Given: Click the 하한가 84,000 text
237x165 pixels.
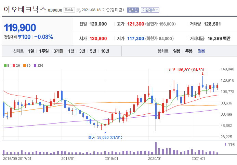Looking at the screenshot, I should (x=159, y=39).
